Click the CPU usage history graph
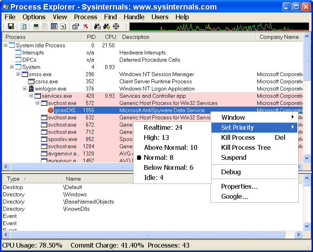Image resolution: width=313 pixels, height=252 pixels. 219,27
